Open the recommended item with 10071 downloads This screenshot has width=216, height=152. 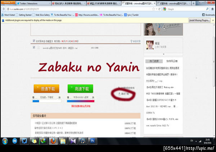[x=49, y=128]
